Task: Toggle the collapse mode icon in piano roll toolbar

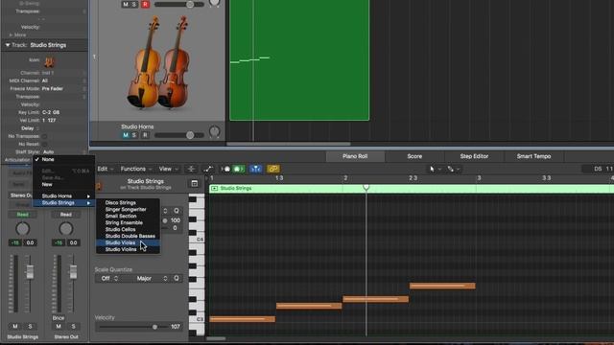Action: point(191,169)
